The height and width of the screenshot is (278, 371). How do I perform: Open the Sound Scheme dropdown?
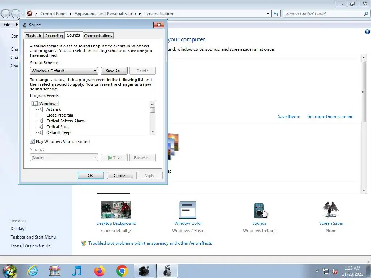tap(64, 71)
